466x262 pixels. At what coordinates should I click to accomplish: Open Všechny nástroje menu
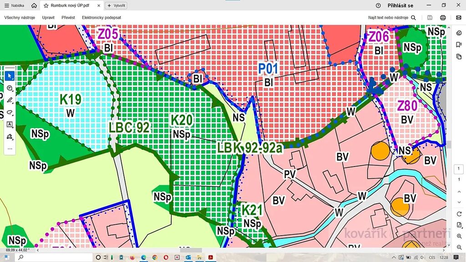tap(20, 18)
